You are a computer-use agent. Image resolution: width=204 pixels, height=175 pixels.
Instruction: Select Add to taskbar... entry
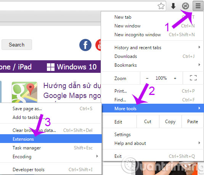[x=51, y=117]
